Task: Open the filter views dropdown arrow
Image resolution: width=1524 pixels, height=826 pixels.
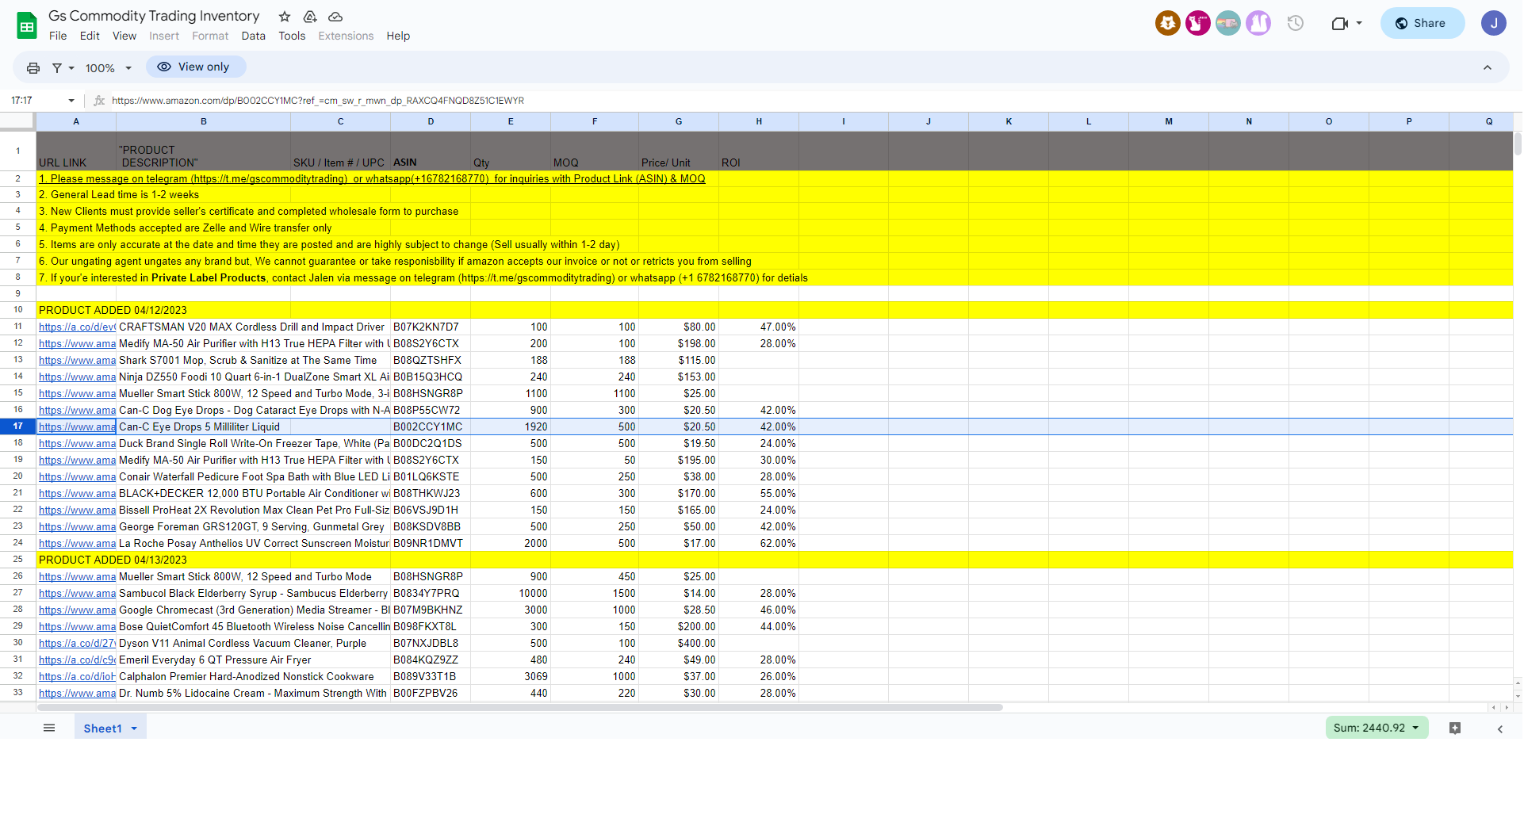Action: coord(71,68)
